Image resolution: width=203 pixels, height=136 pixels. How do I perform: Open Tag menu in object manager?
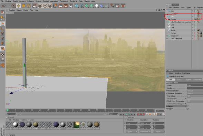(194, 8)
